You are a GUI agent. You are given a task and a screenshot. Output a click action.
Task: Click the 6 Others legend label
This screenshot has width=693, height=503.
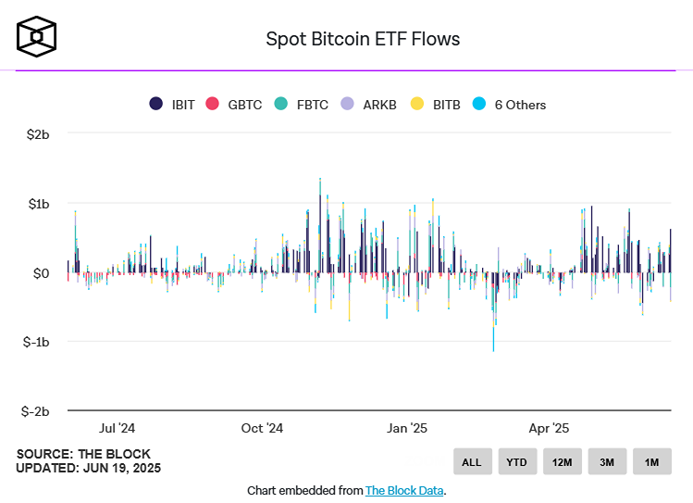point(520,105)
